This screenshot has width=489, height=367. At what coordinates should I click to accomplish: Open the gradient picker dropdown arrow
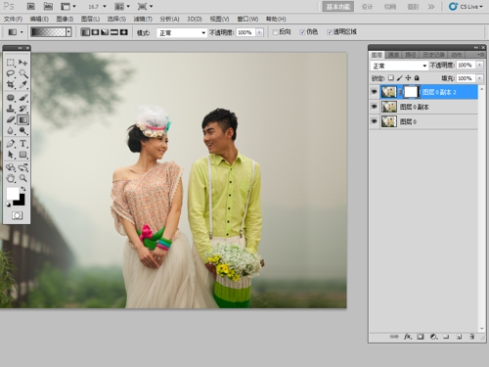coord(68,32)
